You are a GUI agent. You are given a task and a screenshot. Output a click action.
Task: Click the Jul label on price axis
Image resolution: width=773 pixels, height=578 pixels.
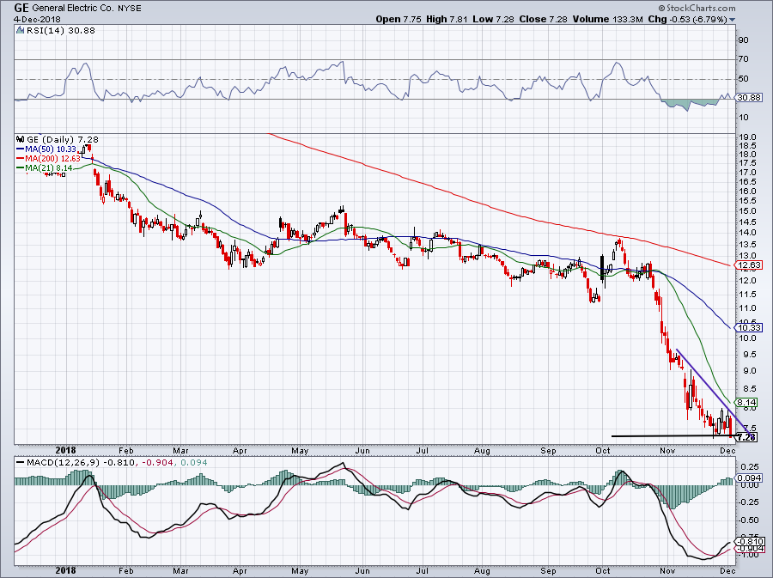coord(421,450)
